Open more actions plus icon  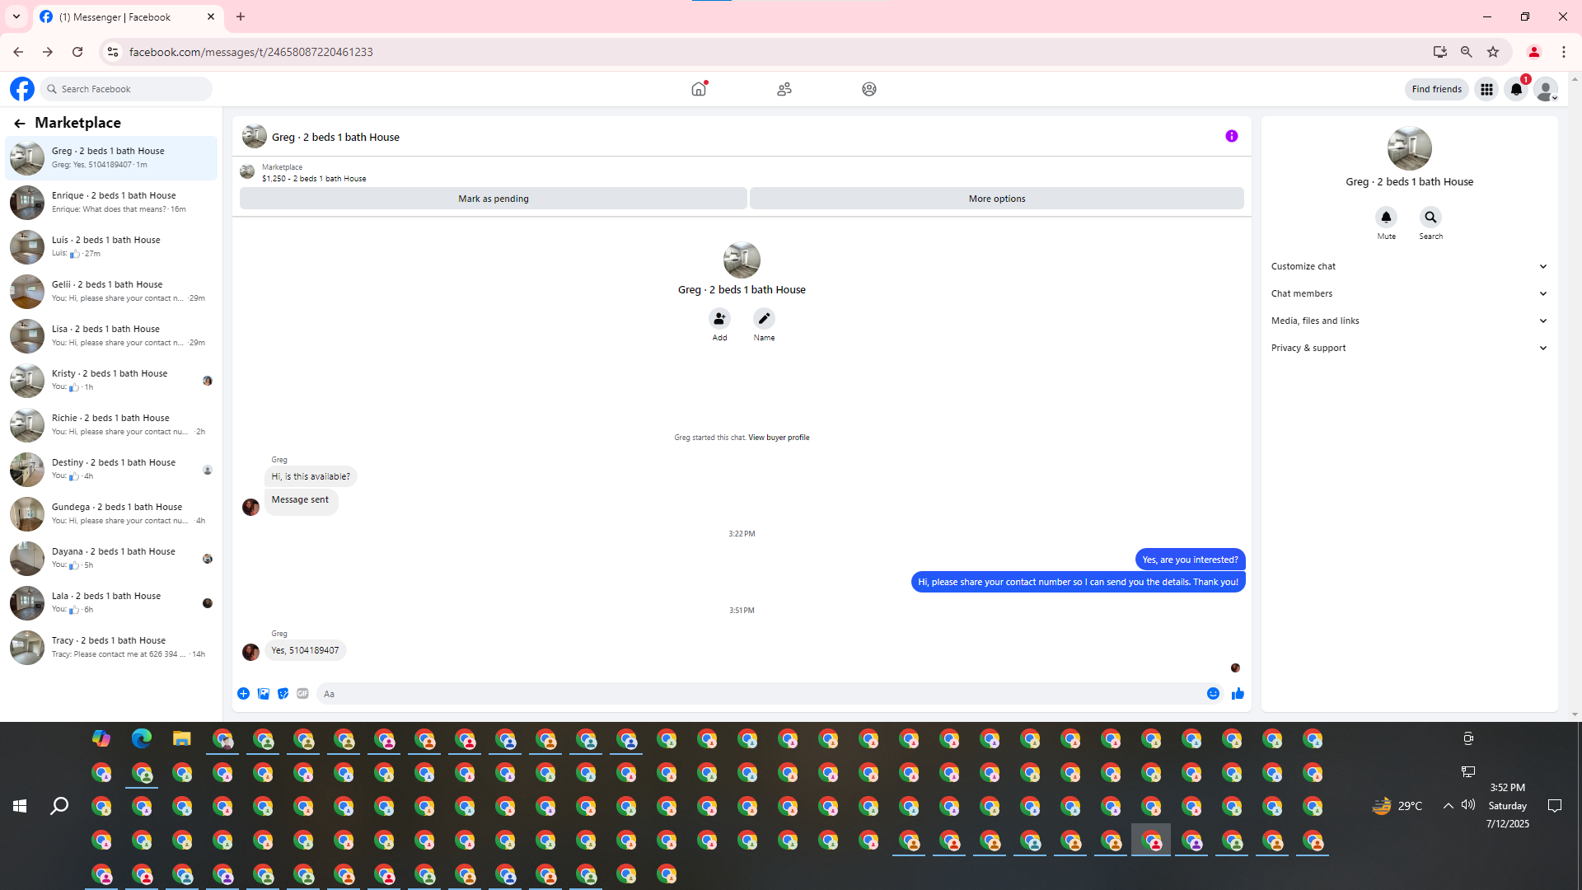(x=243, y=694)
